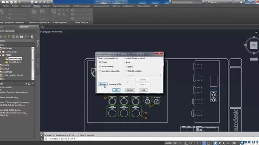Toggle the highlighted object snap tracking icon
This screenshot has width=259, height=145.
204,143
